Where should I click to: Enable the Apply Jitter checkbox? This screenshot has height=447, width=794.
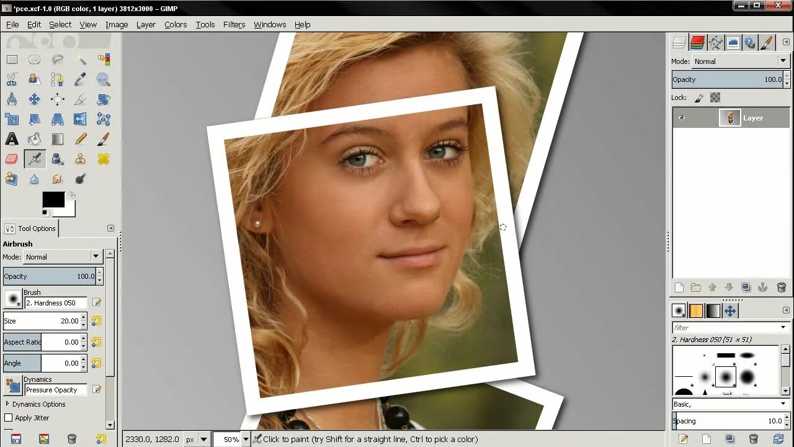9,418
